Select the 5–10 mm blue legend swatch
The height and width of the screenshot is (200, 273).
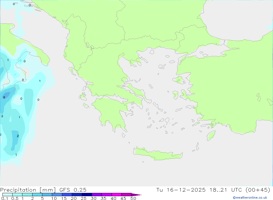click(x=47, y=195)
